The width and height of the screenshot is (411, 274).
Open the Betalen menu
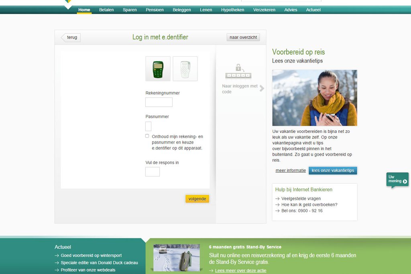click(106, 10)
